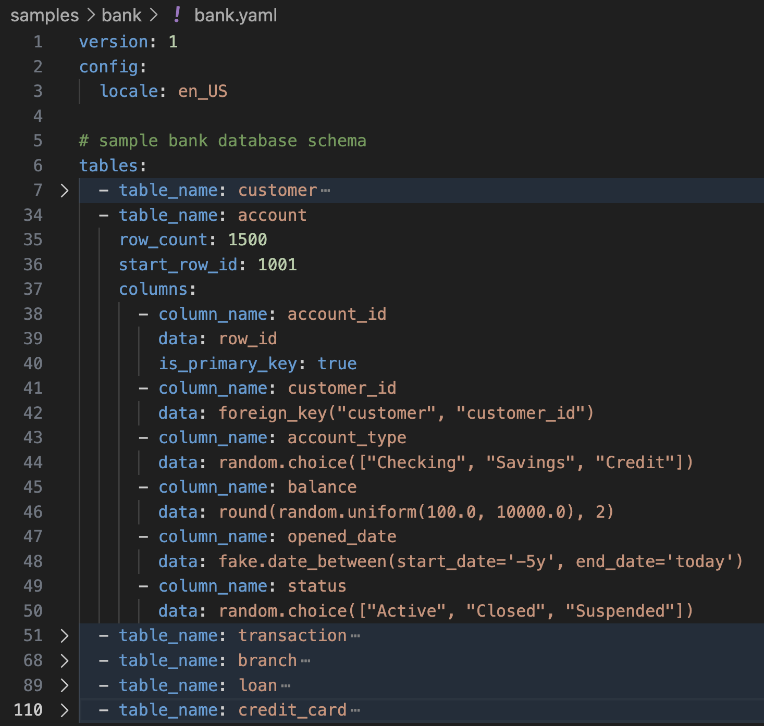The width and height of the screenshot is (764, 726).
Task: Click bank.yaml in the breadcrumb bar
Action: [235, 15]
